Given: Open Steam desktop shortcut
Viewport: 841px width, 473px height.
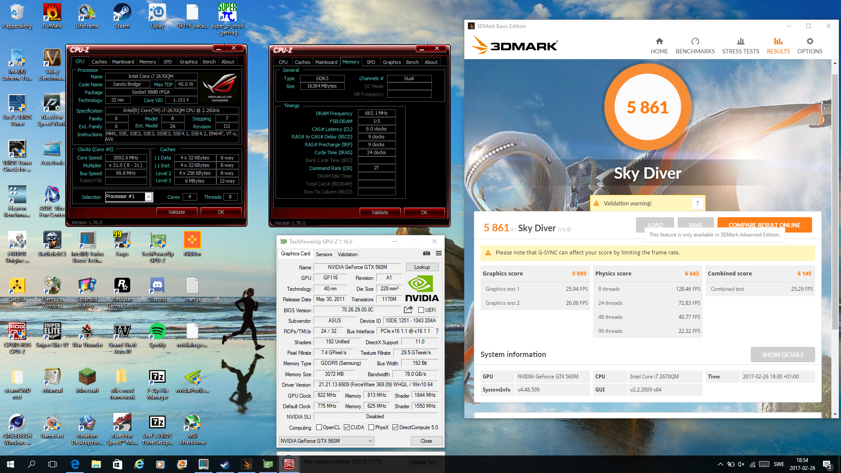Looking at the screenshot, I should click(122, 16).
